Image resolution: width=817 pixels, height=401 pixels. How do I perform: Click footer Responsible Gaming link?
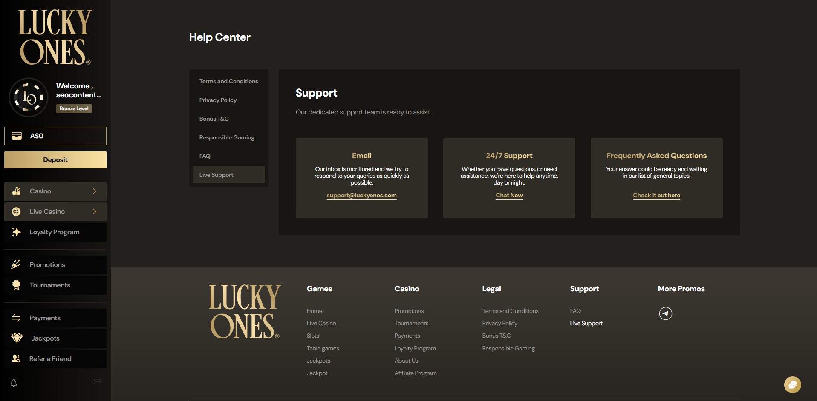tap(508, 348)
